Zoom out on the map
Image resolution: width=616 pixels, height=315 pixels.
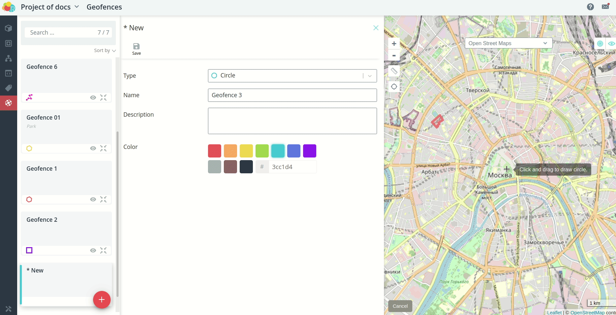(394, 55)
